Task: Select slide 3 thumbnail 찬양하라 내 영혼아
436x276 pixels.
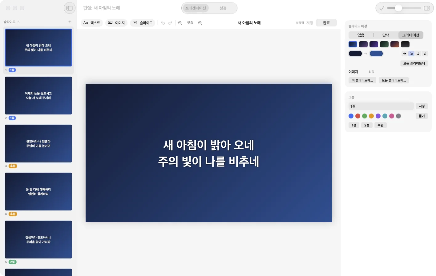Action: [x=38, y=144]
